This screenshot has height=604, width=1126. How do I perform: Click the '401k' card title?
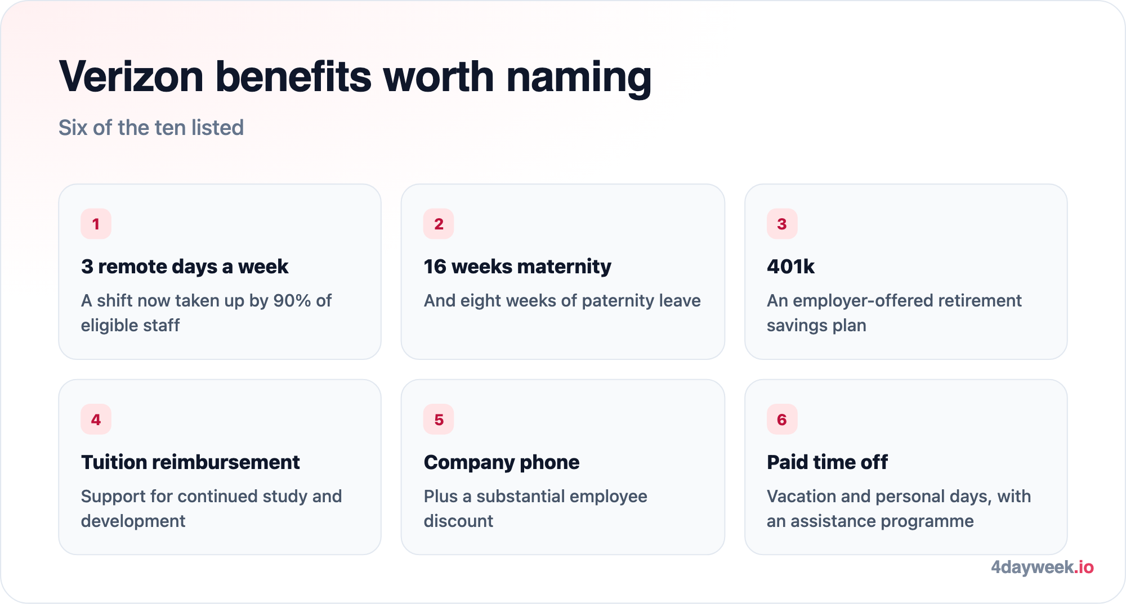click(790, 267)
